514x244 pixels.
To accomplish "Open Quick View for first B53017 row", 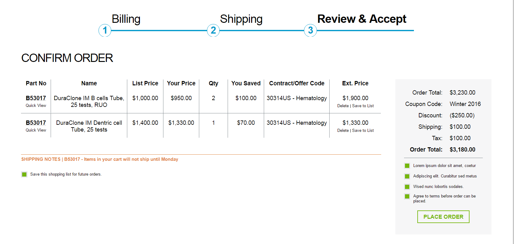I will tap(36, 105).
